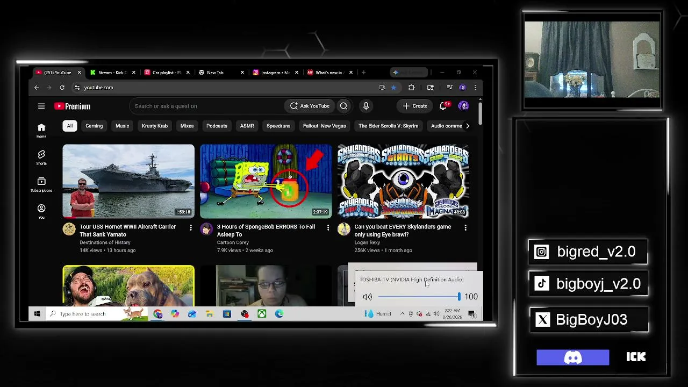
Task: Play the SpongeBob ERRORS video thumbnail
Action: [x=266, y=181]
